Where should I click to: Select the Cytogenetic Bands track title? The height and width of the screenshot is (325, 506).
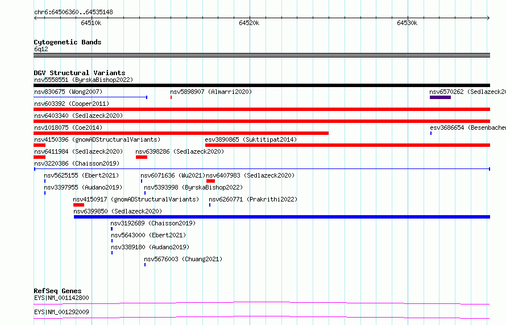(x=68, y=42)
